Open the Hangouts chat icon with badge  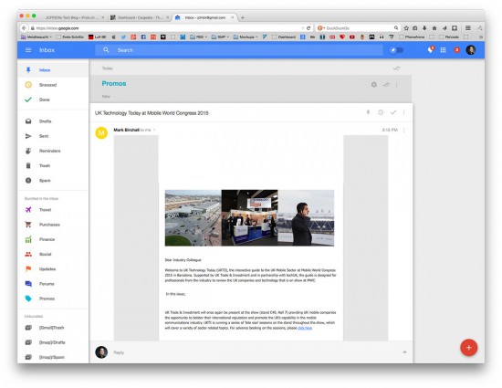[x=431, y=49]
